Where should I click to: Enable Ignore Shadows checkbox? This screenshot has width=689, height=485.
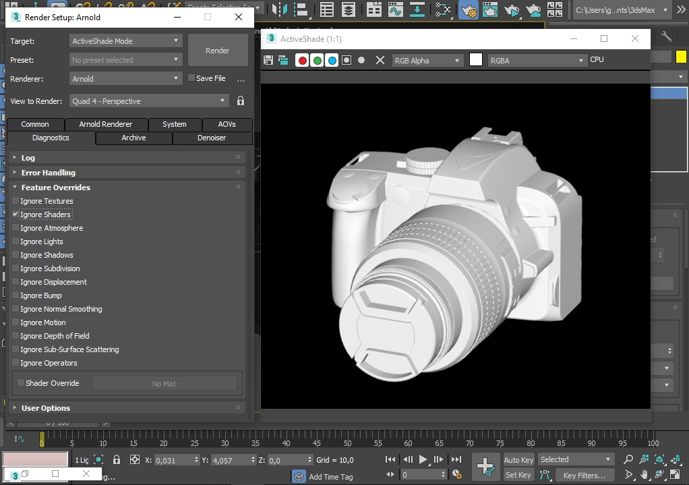coord(16,254)
